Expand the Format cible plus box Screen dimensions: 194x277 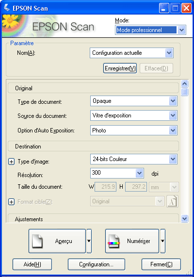[11, 202]
